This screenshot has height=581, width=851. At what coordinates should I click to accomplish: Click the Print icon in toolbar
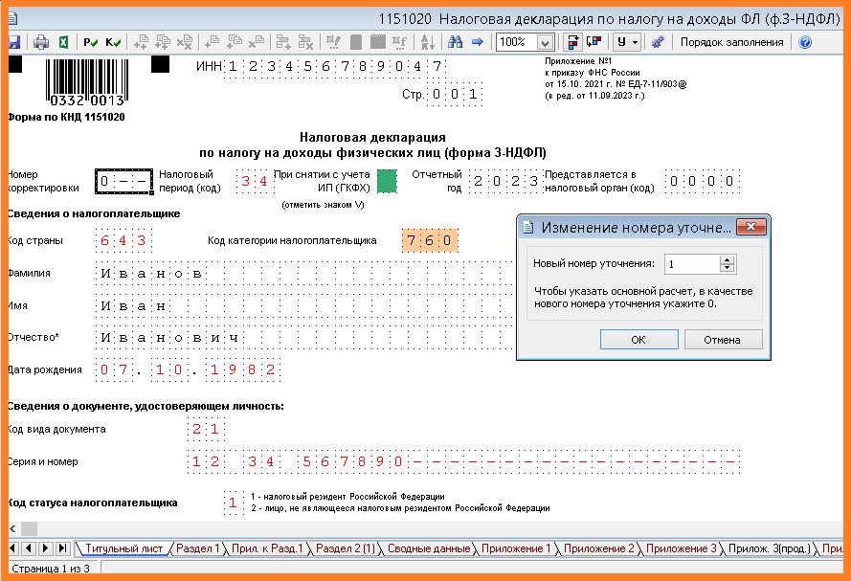(x=41, y=42)
